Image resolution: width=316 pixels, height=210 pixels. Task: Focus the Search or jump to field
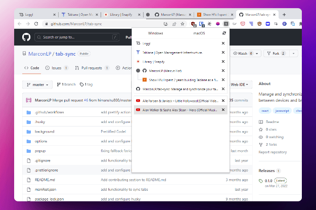click(77, 37)
